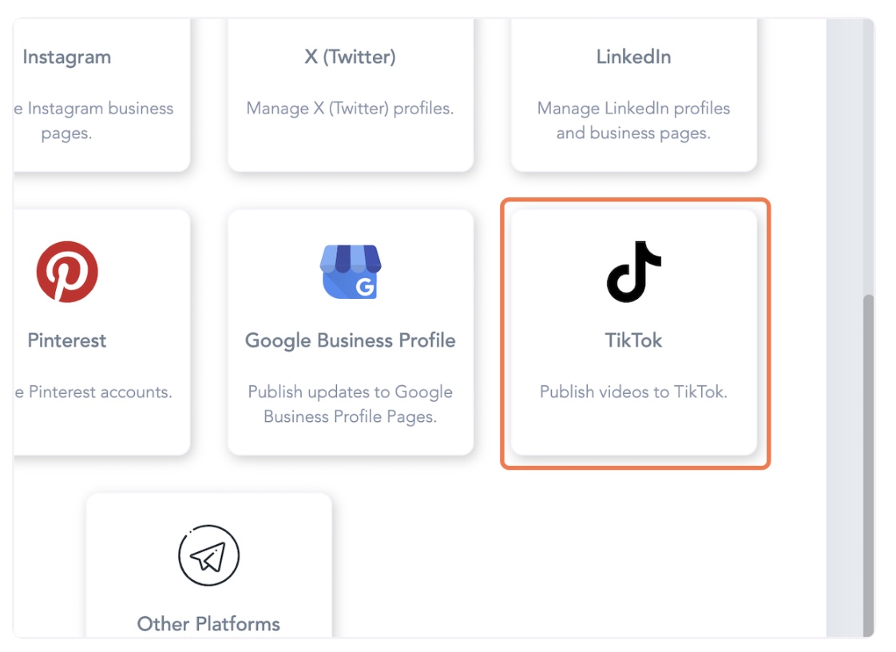Click the vertical scrollbar thumb
Viewport: 896px width, 652px height.
click(x=869, y=463)
